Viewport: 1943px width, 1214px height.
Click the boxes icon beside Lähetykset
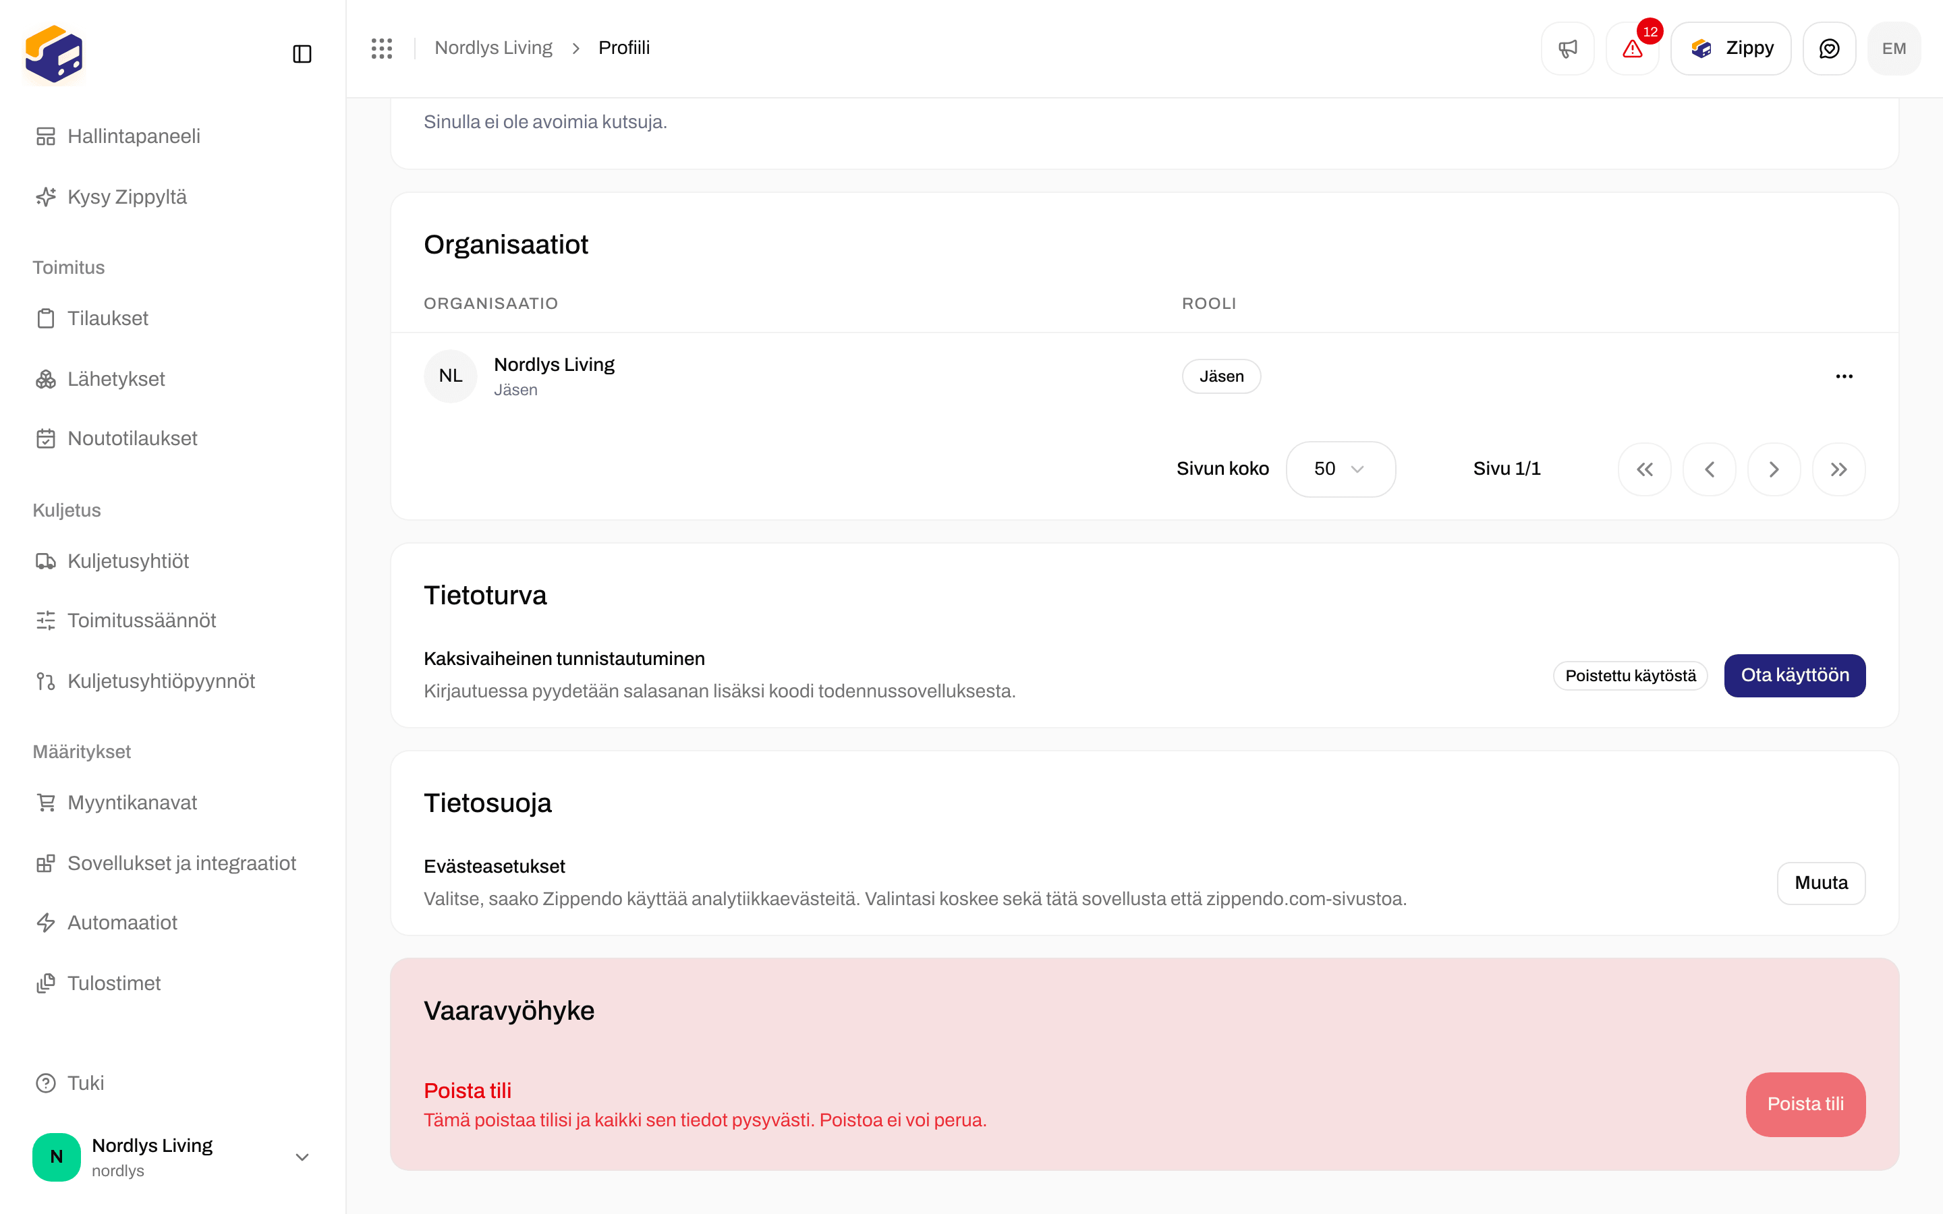pyautogui.click(x=46, y=379)
